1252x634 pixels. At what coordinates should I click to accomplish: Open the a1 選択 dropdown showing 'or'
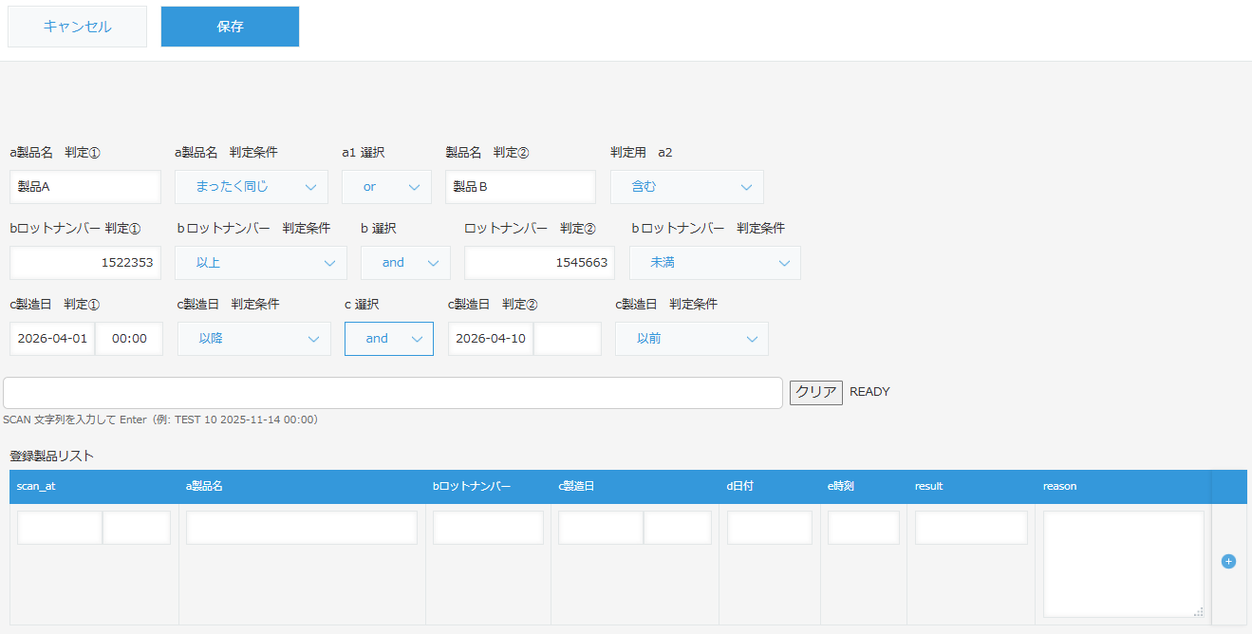pos(386,186)
